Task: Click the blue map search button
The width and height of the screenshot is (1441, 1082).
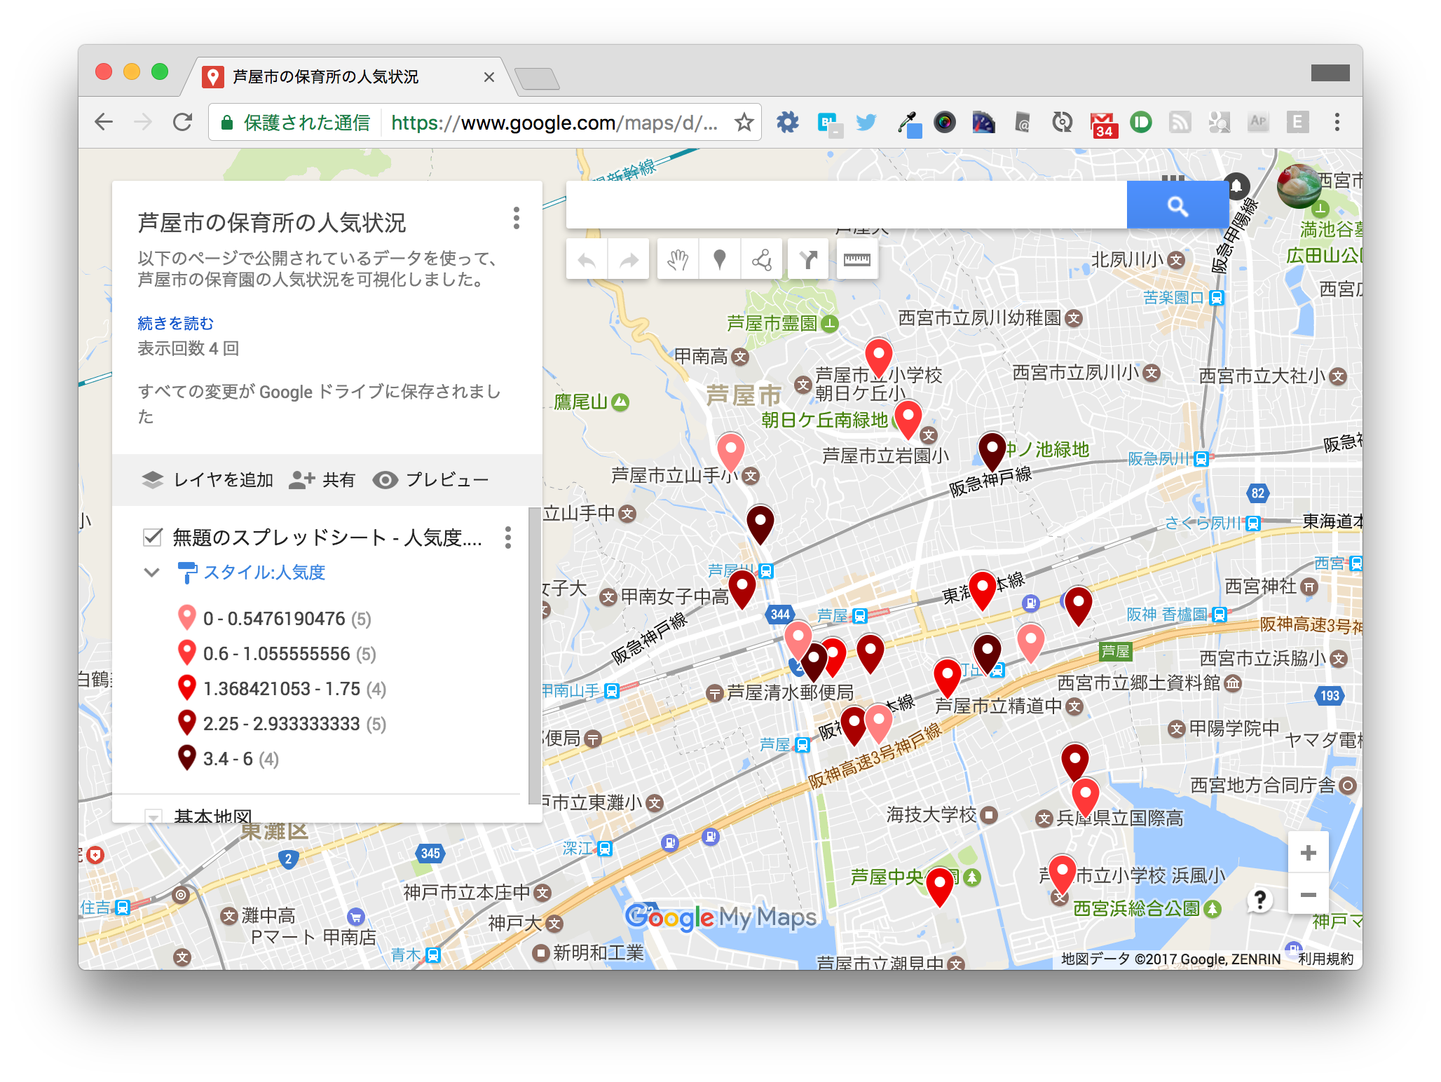Action: click(x=1177, y=205)
